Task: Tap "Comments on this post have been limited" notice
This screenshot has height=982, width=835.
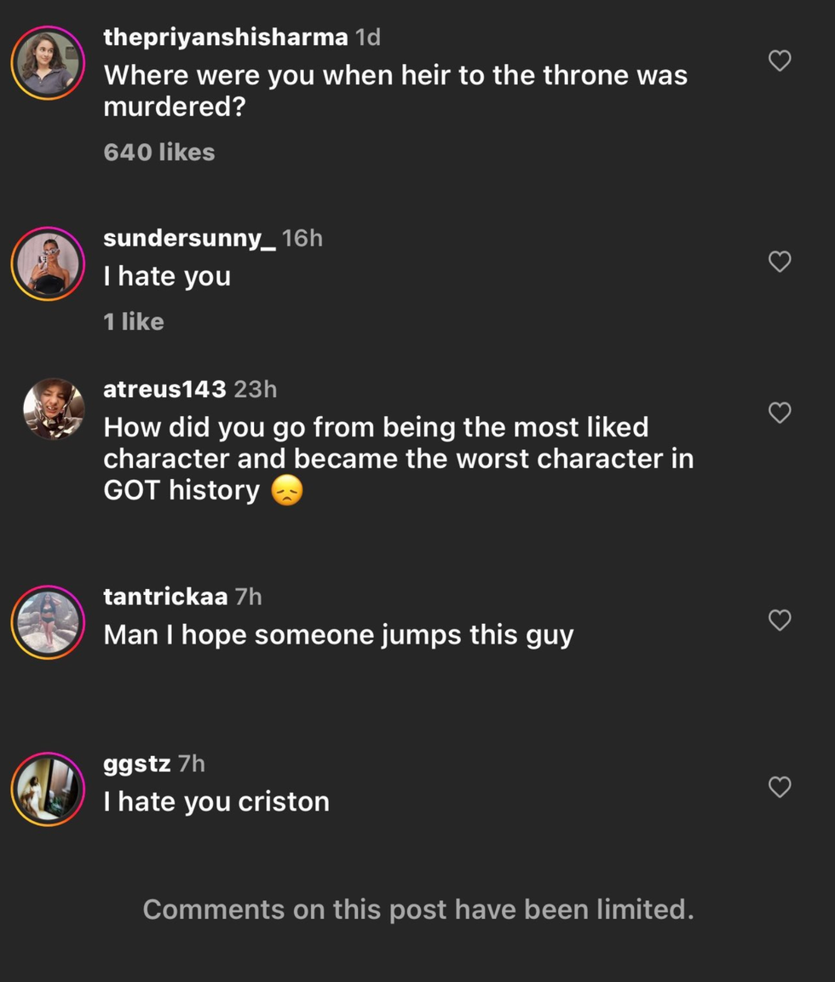Action: (417, 910)
